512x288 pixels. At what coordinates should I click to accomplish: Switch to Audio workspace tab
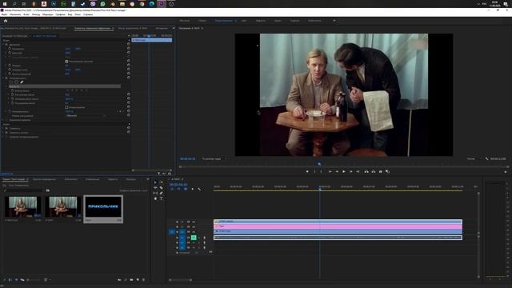[278, 21]
